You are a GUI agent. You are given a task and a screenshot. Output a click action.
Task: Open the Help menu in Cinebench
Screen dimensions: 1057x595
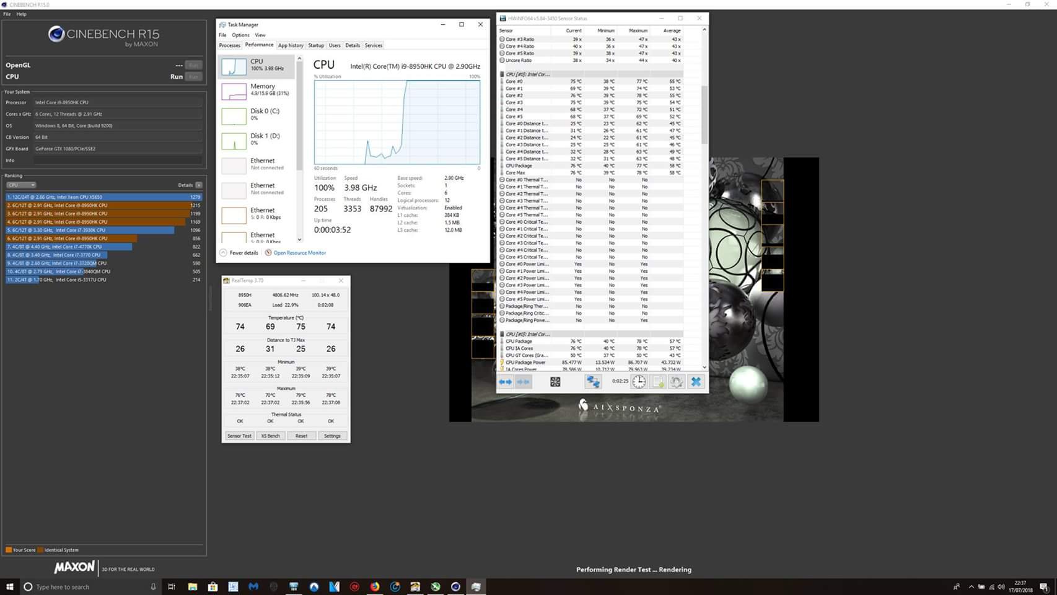tap(21, 14)
